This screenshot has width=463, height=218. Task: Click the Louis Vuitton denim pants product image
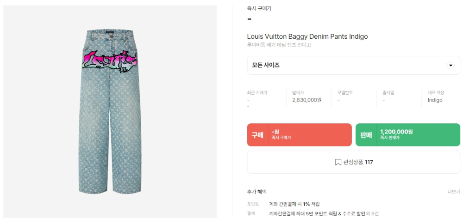[110, 110]
